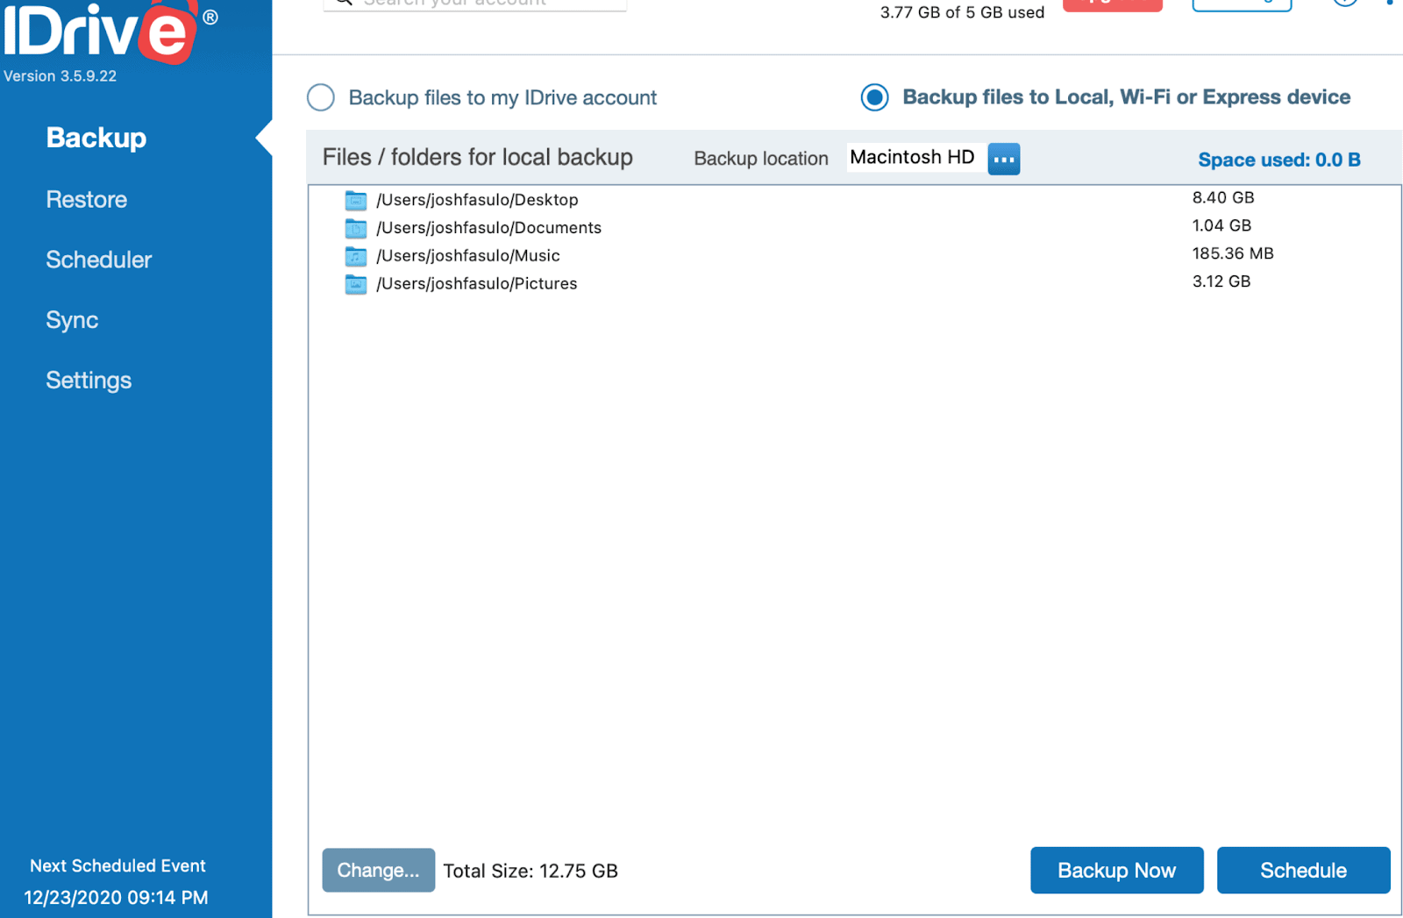This screenshot has height=918, width=1403.
Task: Click the 3.12 GB size value
Action: click(1221, 282)
